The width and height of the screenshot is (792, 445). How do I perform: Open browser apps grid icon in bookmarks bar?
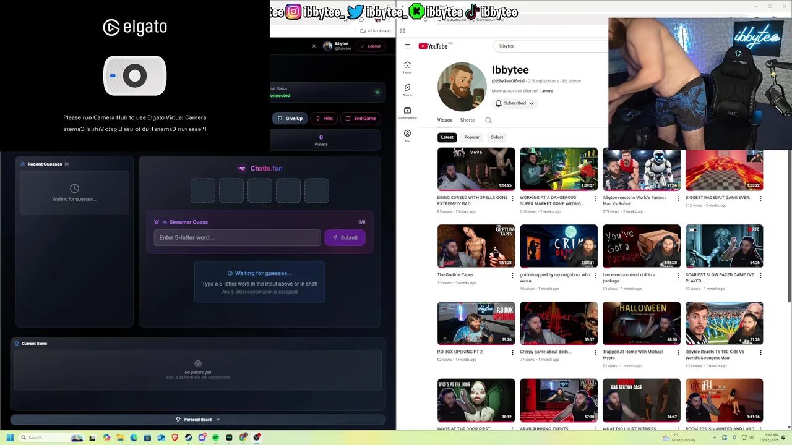[402, 31]
